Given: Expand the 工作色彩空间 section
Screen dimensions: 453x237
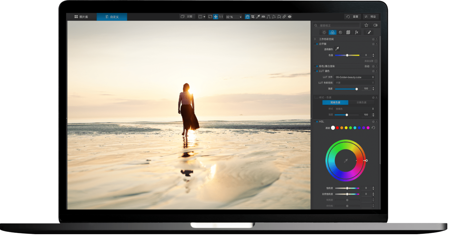Looking at the screenshot, I should (x=315, y=39).
